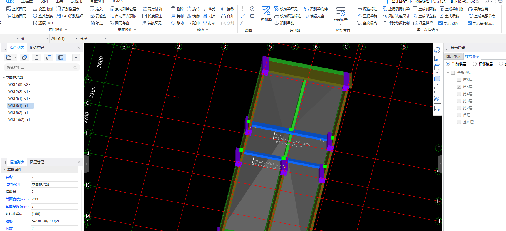Select WKL10(2) <1> in component list
506x231 pixels.
[x=21, y=120]
